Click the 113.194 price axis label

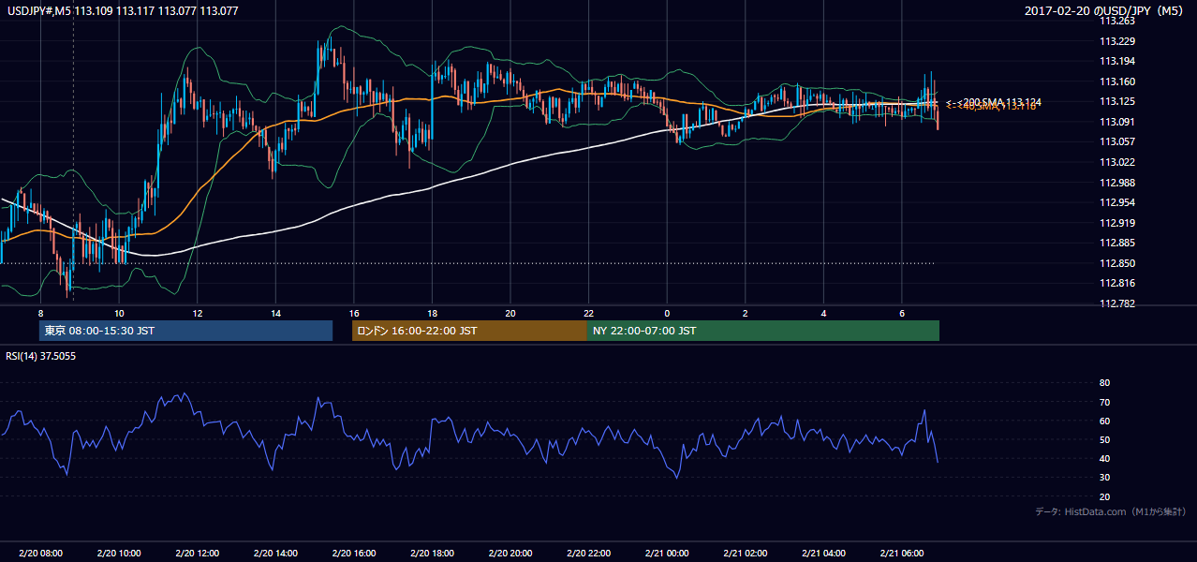click(1117, 61)
